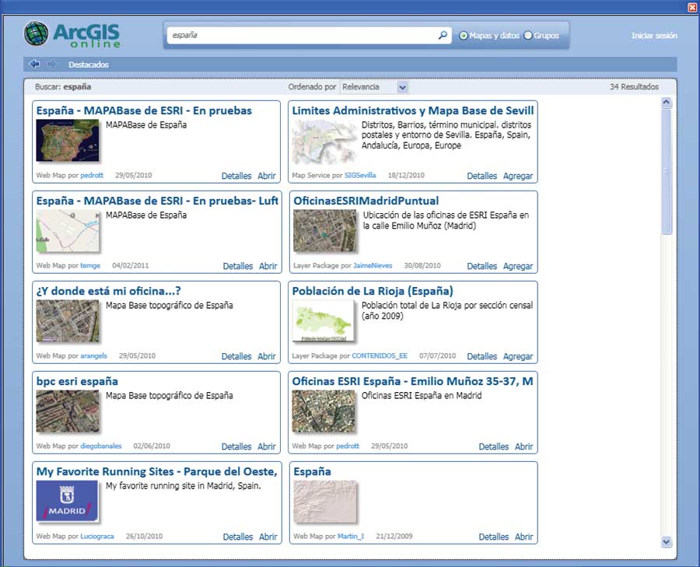The image size is (700, 567).
Task: Click Agregar on Limites Administrativos card
Action: (518, 176)
